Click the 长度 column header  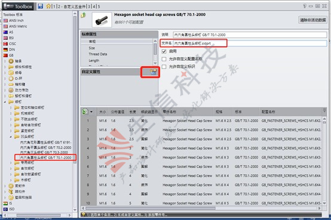tap(133, 112)
